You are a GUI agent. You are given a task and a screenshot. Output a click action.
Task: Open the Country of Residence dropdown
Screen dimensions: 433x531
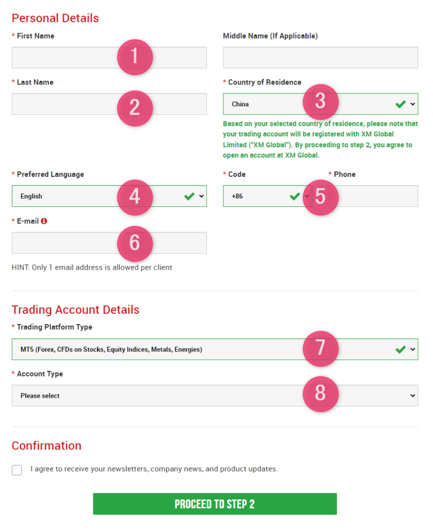click(x=320, y=104)
